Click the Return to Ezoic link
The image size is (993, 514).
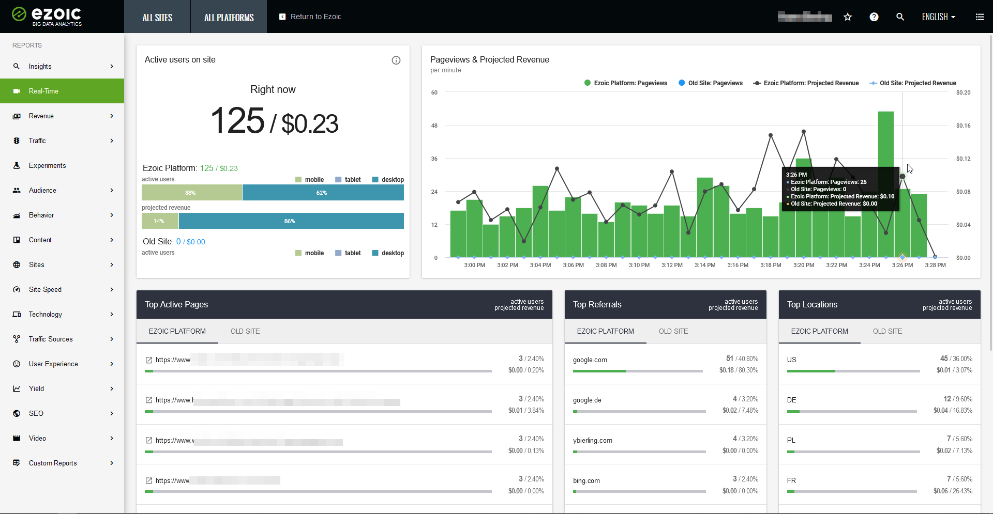(x=315, y=17)
